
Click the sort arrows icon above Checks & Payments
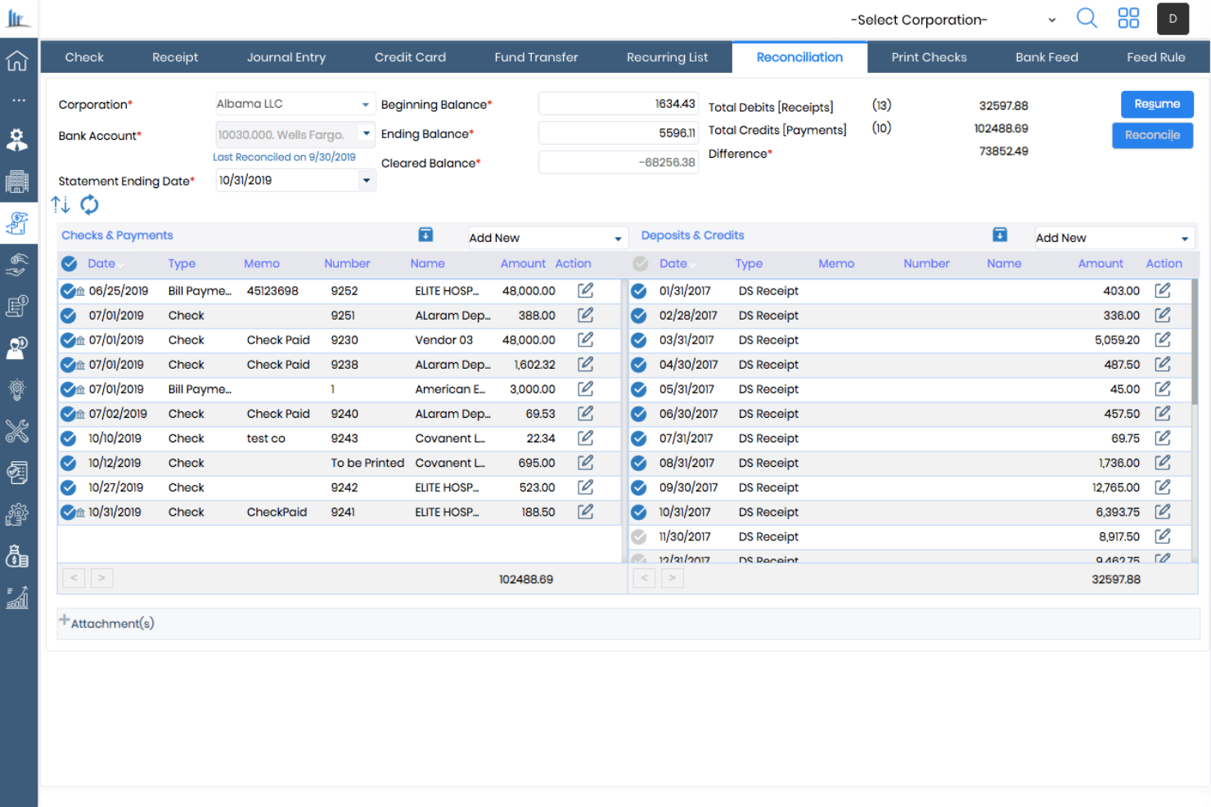click(60, 204)
